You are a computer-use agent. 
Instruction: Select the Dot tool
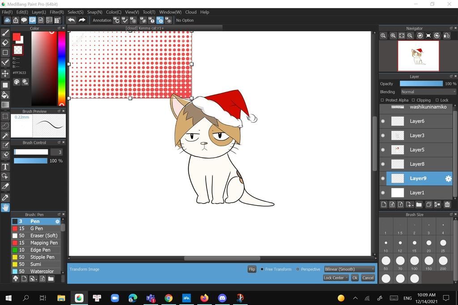(x=5, y=62)
